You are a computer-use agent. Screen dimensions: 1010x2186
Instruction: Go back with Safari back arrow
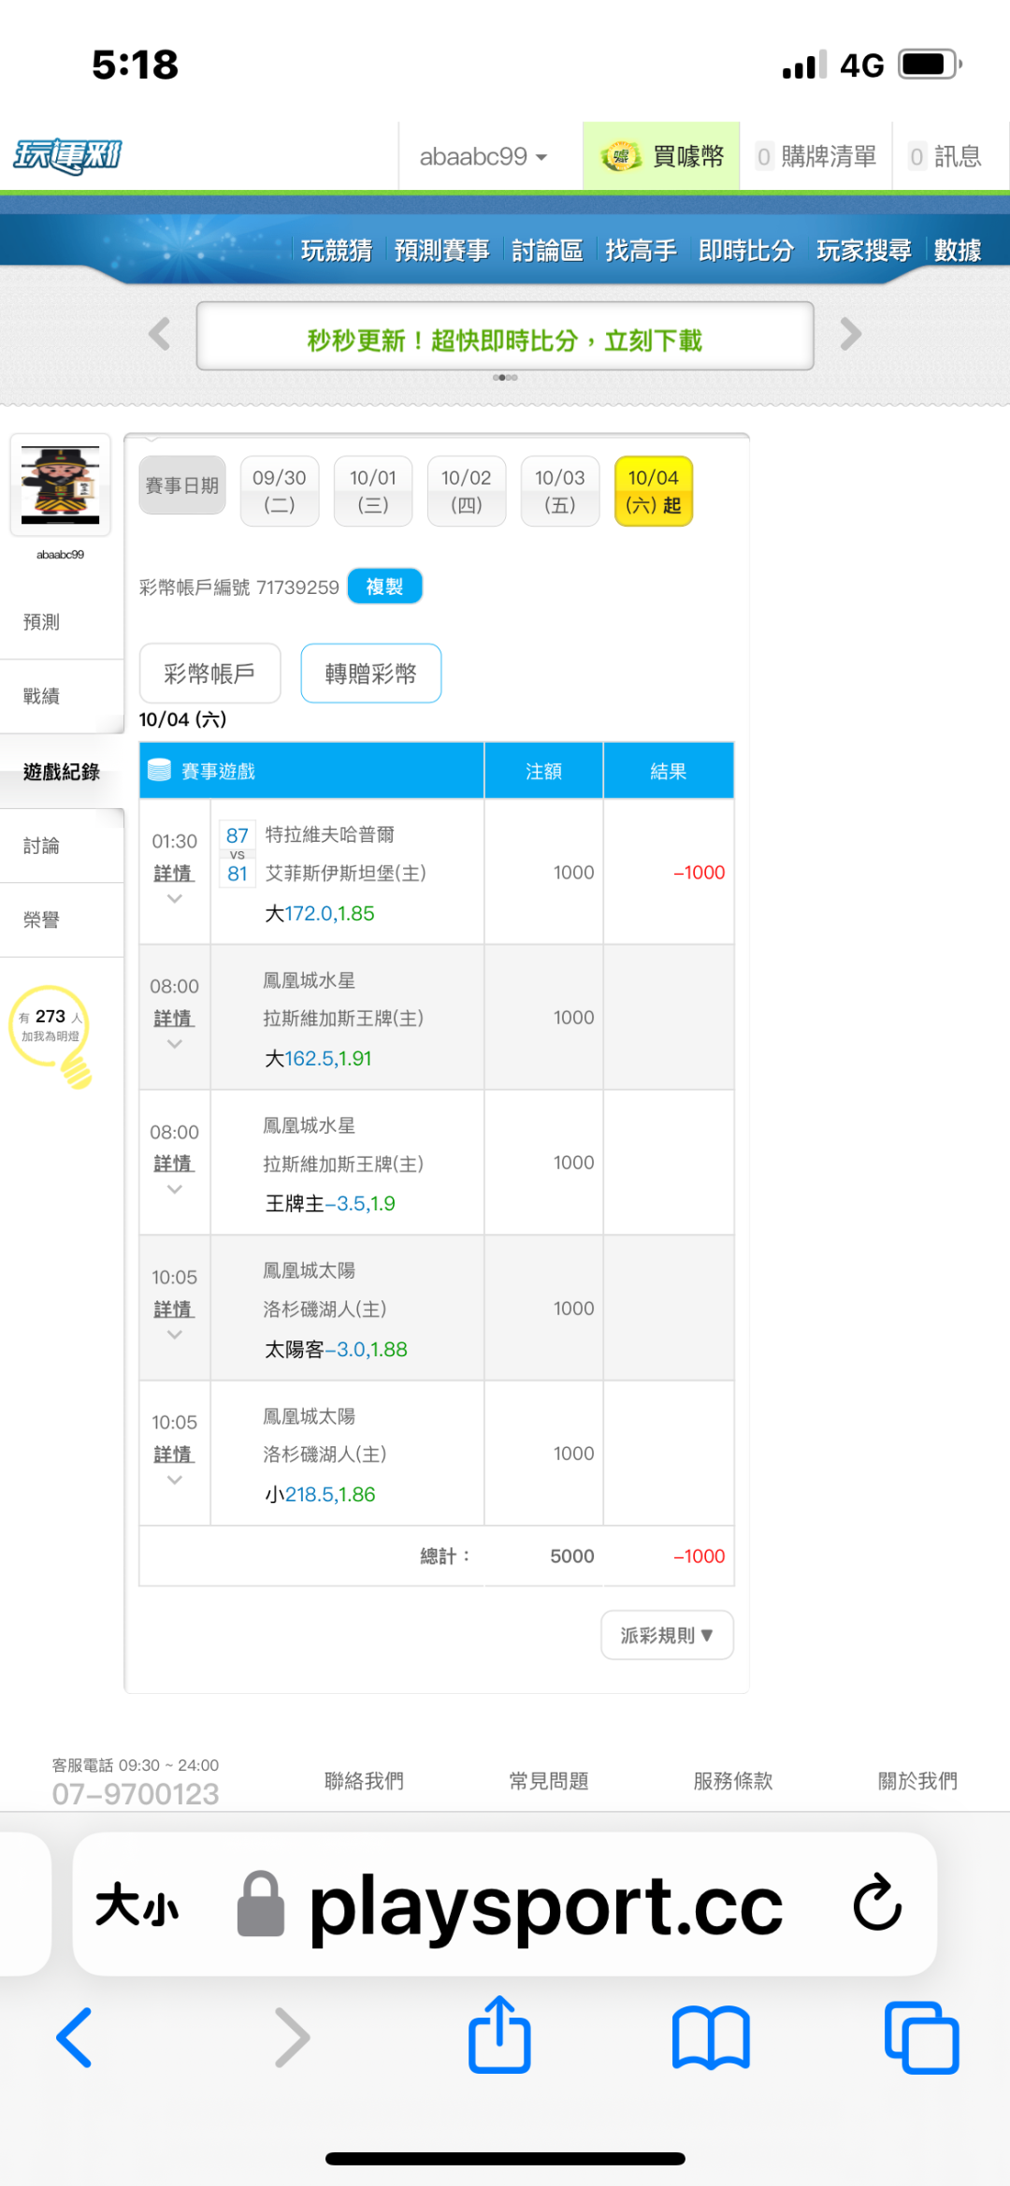tap(75, 2037)
